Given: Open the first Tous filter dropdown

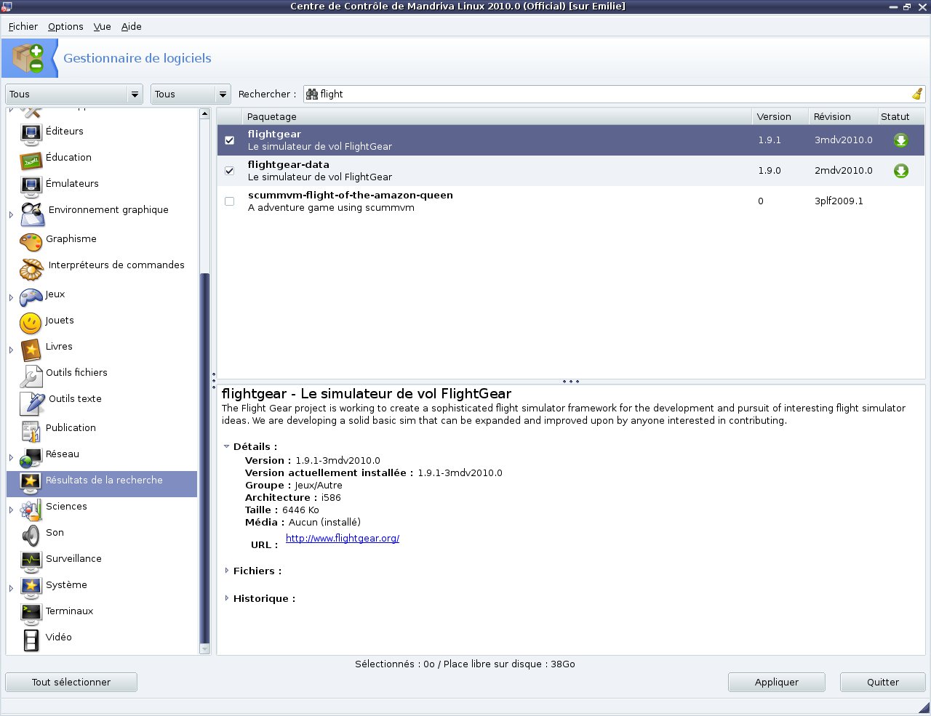Looking at the screenshot, I should (x=74, y=94).
